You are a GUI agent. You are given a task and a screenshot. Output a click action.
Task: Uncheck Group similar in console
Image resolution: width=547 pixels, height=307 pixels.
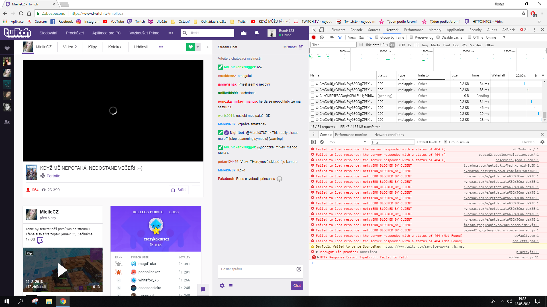[445, 142]
